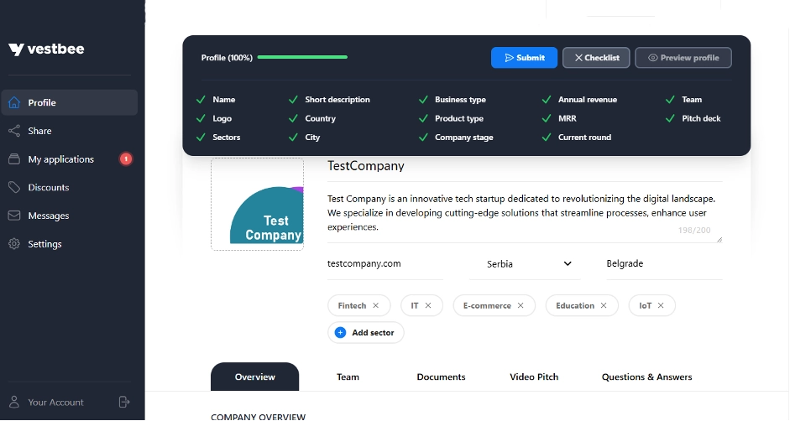
Task: Click the COMPANY OVERVIEW heading
Action: tap(258, 417)
